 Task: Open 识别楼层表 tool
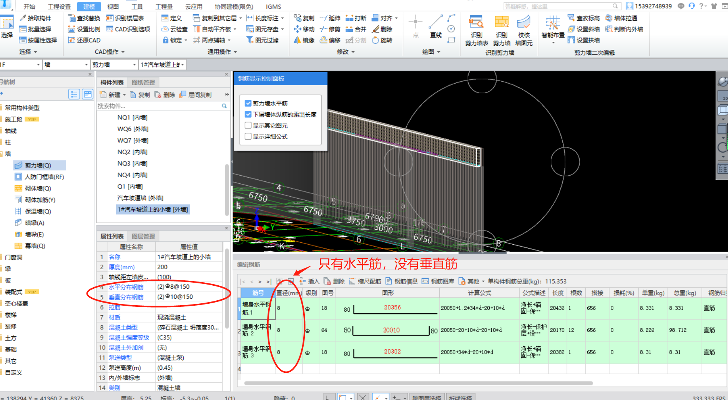[x=125, y=18]
